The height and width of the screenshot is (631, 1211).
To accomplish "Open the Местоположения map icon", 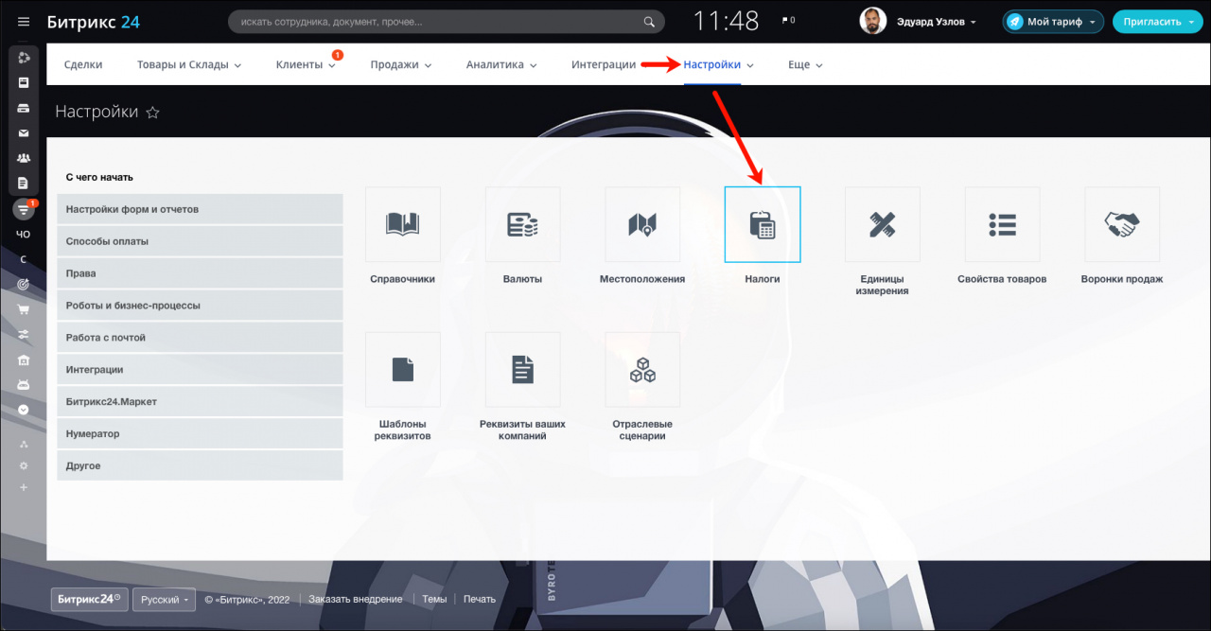I will 642,225.
